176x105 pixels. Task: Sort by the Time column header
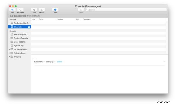click(41, 19)
